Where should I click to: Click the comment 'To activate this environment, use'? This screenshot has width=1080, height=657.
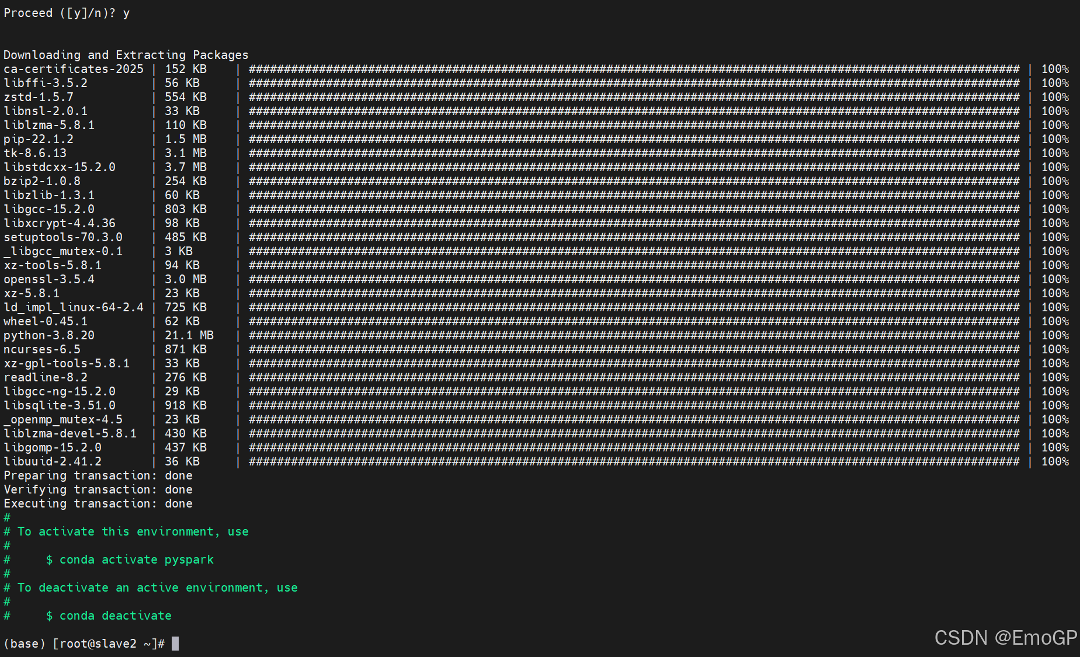pyautogui.click(x=133, y=531)
